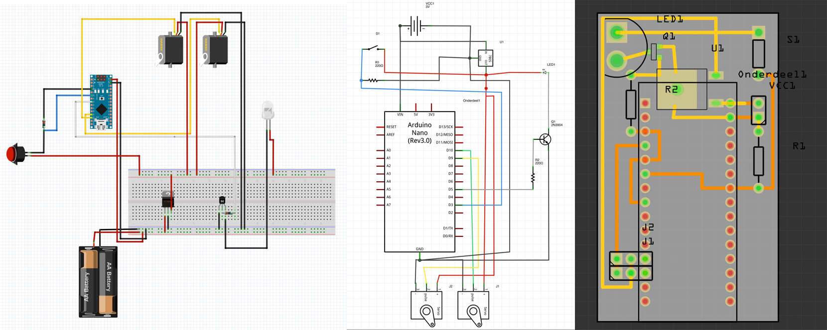Click the 3V3 pin label in schematic
Screen dimensions: 827x330
tap(431, 114)
